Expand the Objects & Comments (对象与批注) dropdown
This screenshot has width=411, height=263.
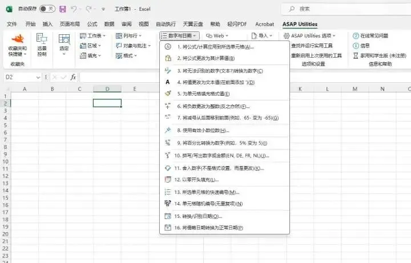tap(133, 46)
